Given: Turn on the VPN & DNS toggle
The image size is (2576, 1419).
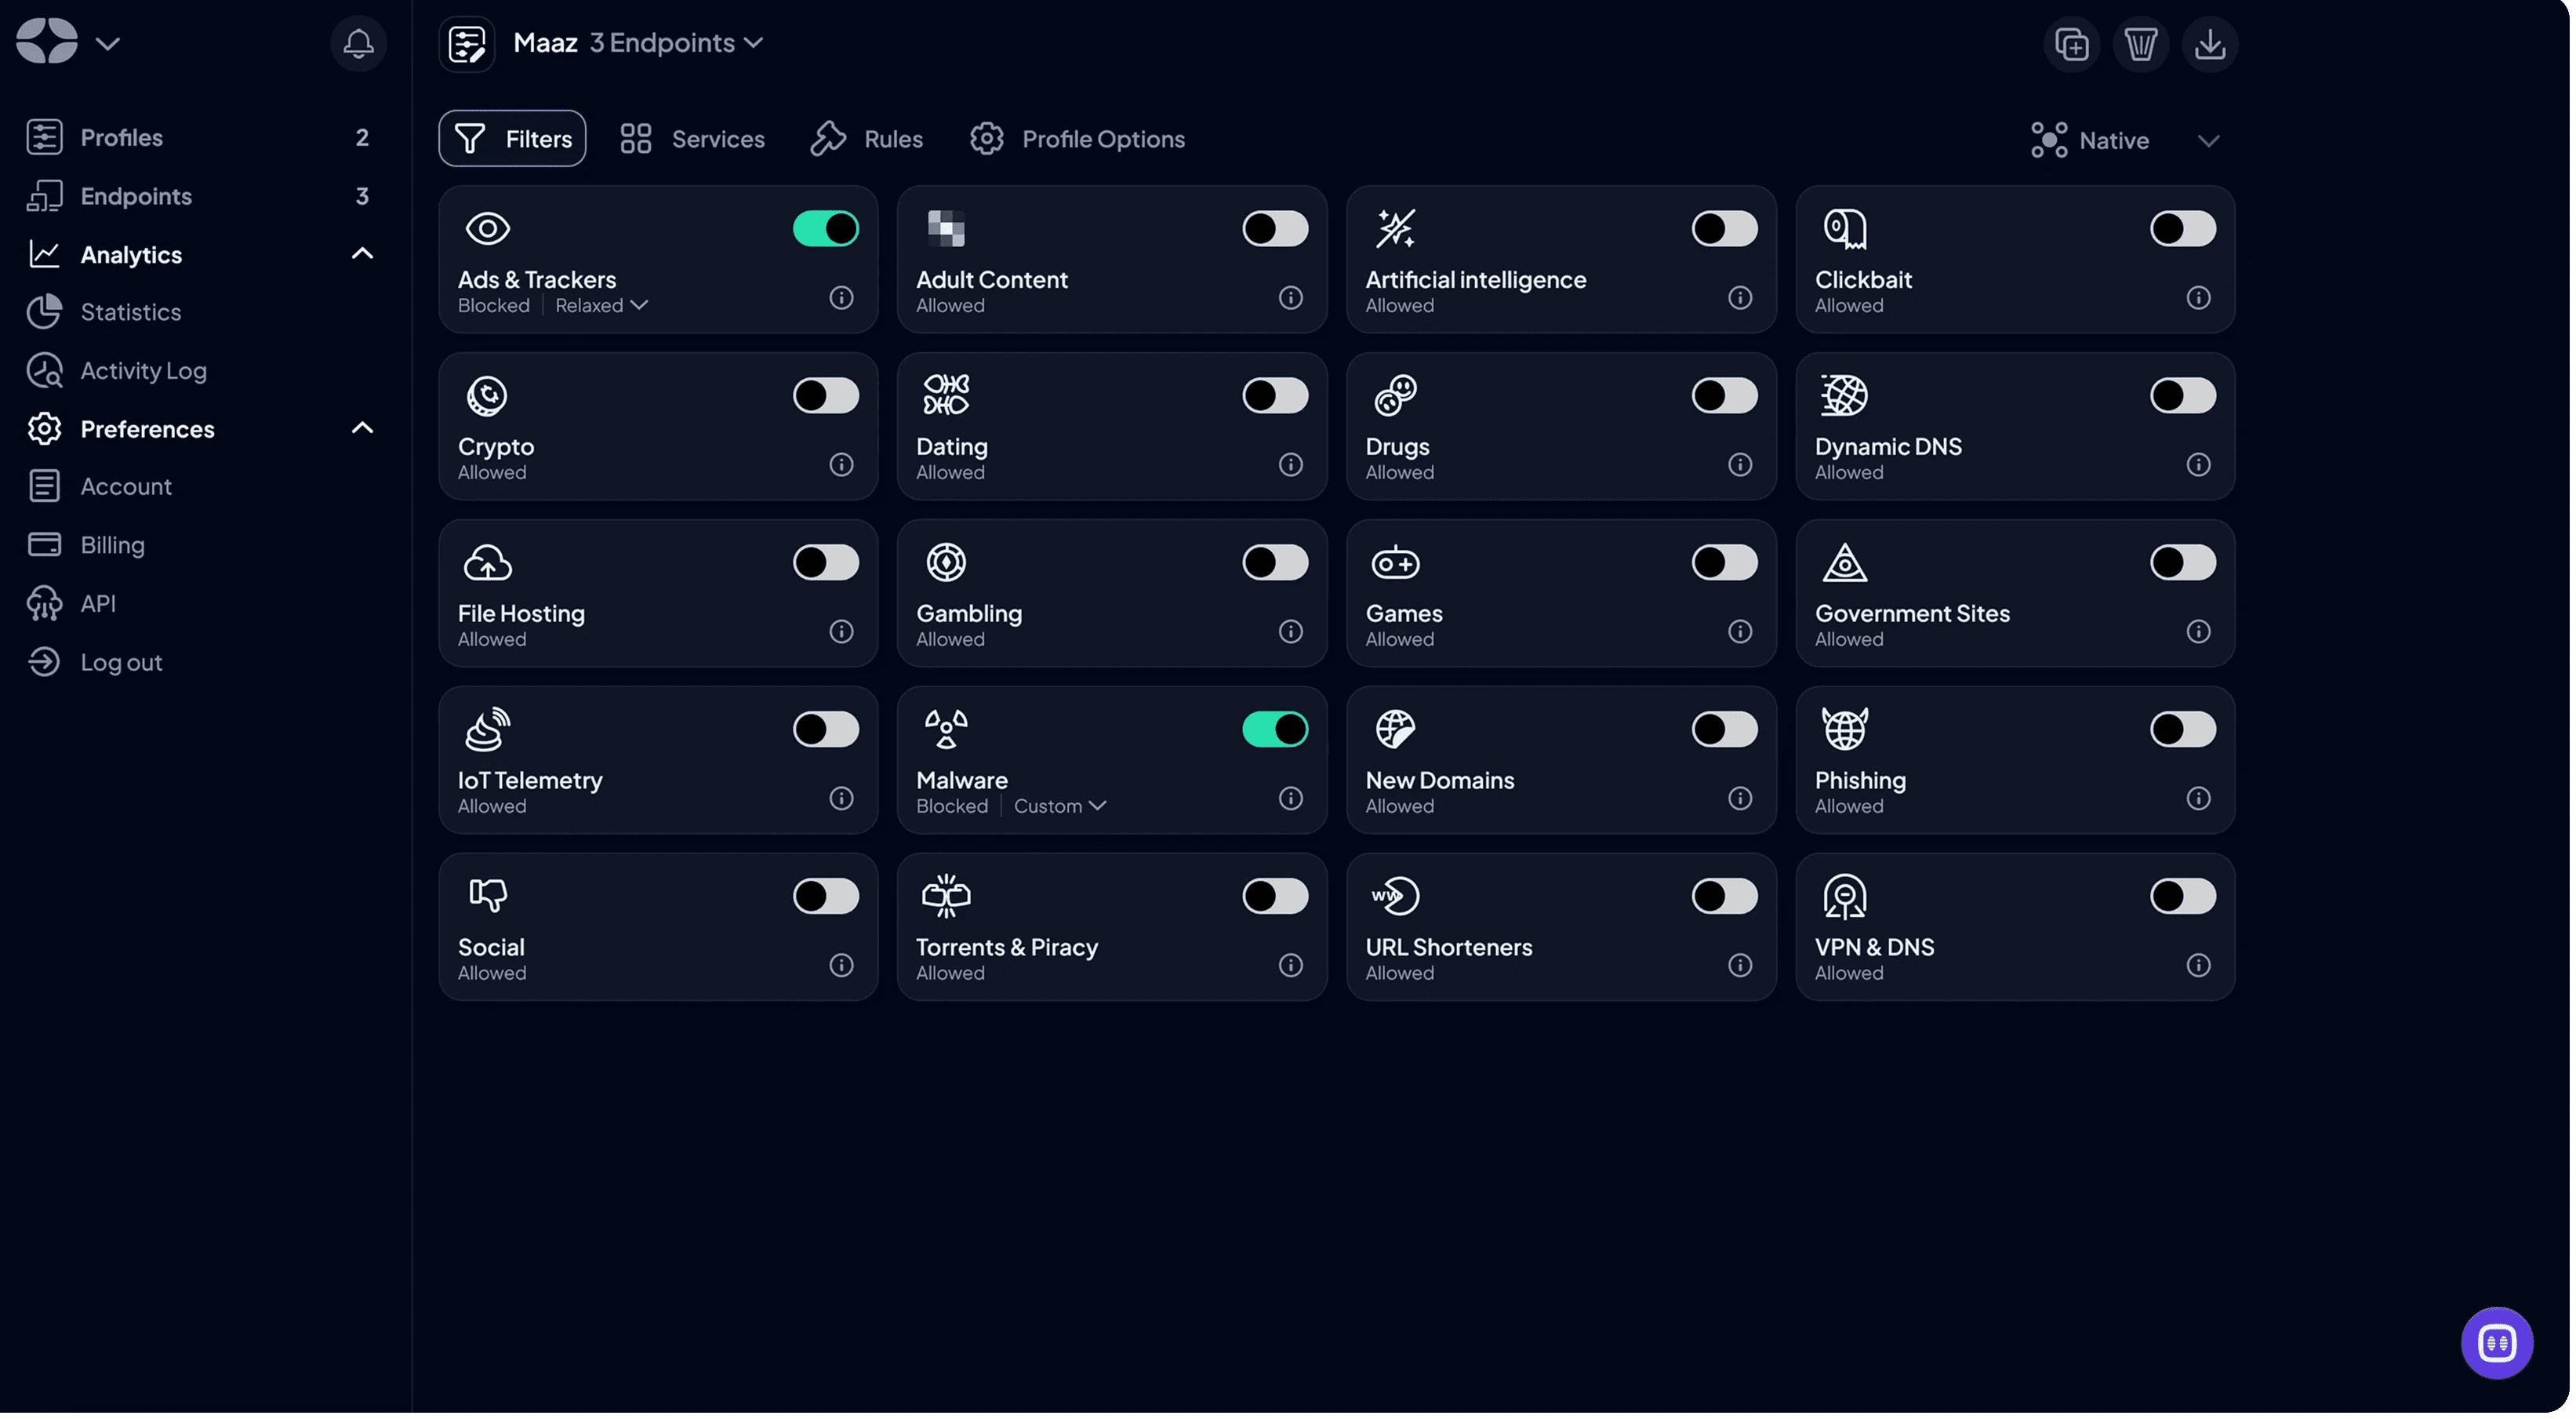Looking at the screenshot, I should click(2182, 896).
